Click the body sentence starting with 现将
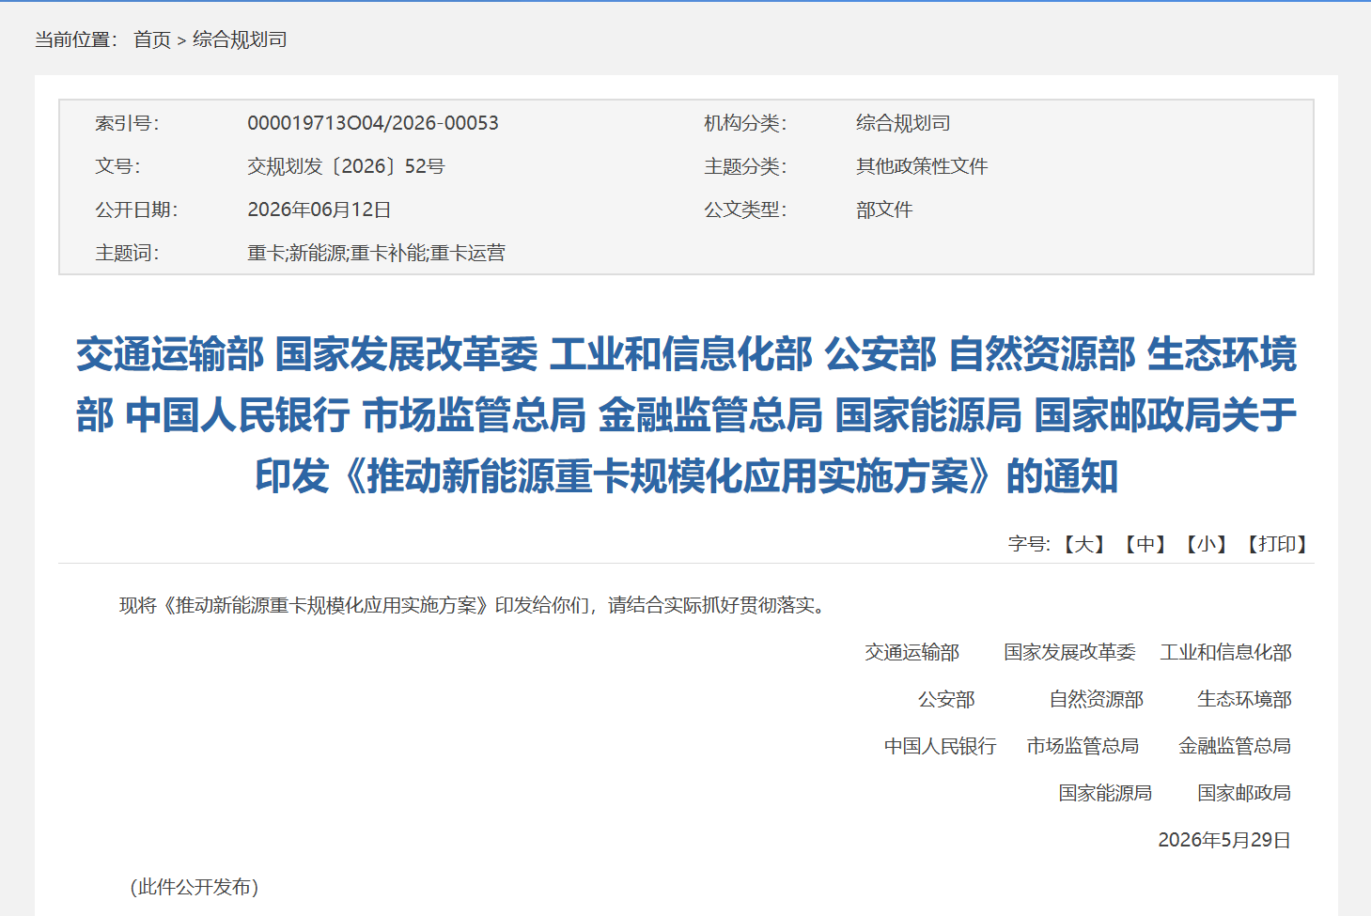The height and width of the screenshot is (916, 1371). pos(475,605)
